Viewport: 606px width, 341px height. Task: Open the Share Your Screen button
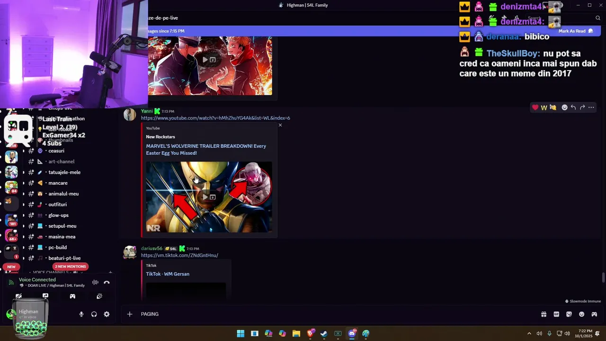tap(45, 296)
